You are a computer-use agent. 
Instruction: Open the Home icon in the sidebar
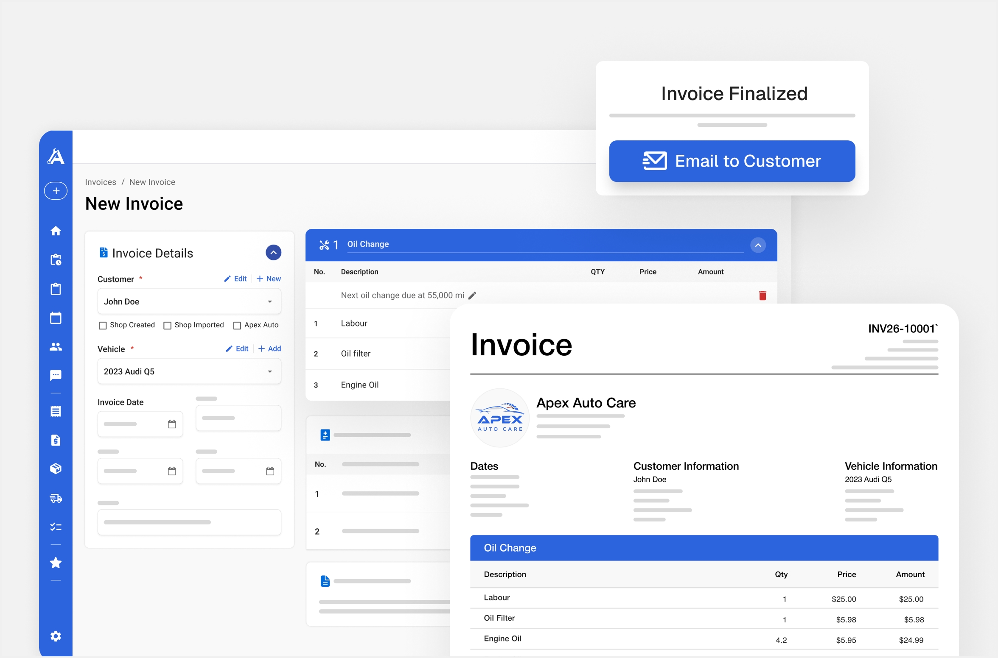pyautogui.click(x=56, y=231)
